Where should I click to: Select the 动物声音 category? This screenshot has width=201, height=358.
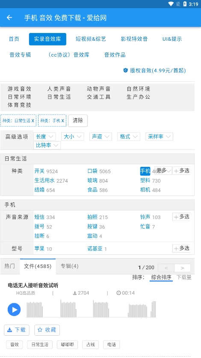click(x=99, y=89)
